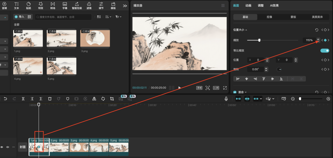Open the 滤镜 (Filters) panel
Screen dimensions: 333x158
[x=89, y=6]
